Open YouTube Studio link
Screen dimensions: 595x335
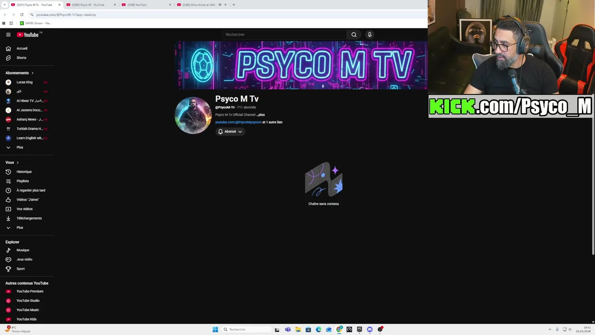[27, 301]
